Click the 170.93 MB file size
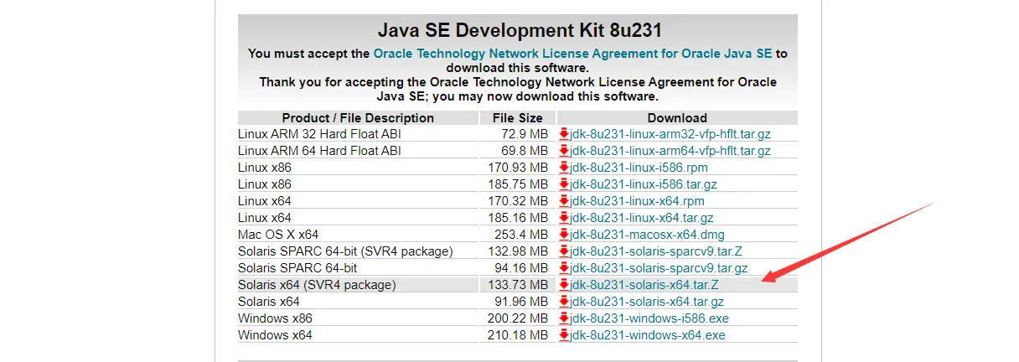The width and height of the screenshot is (1019, 362). (518, 168)
